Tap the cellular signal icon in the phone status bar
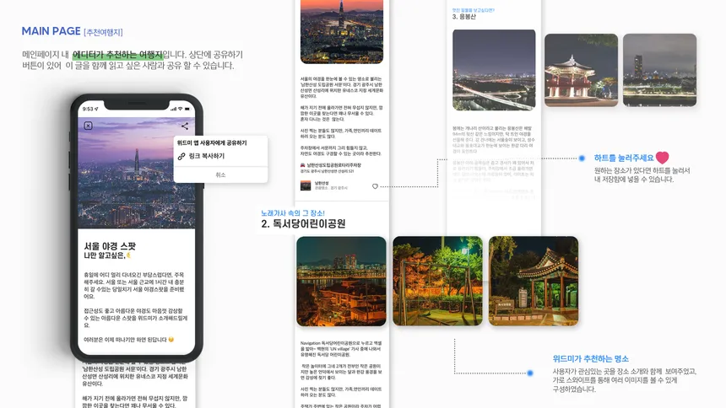This screenshot has height=408, width=726. 173,110
